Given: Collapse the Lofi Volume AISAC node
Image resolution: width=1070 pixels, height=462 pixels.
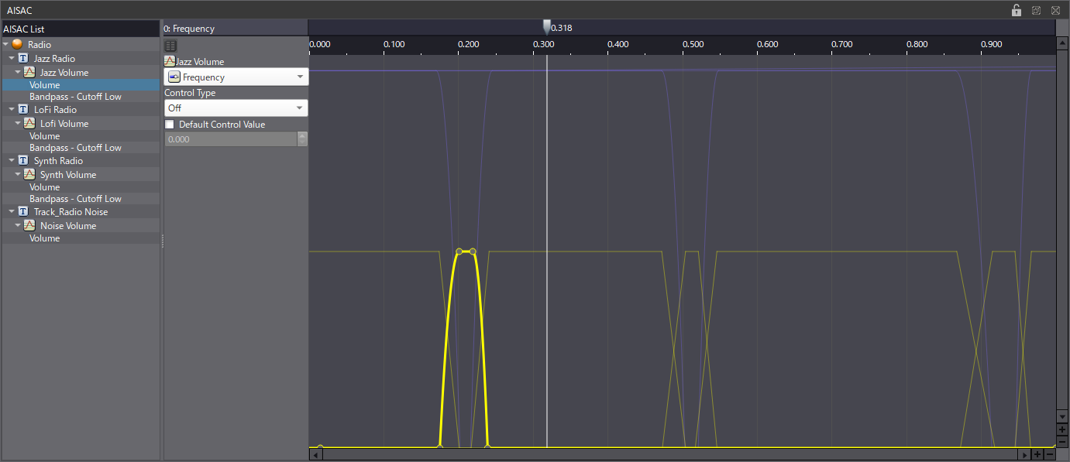Looking at the screenshot, I should (x=18, y=124).
